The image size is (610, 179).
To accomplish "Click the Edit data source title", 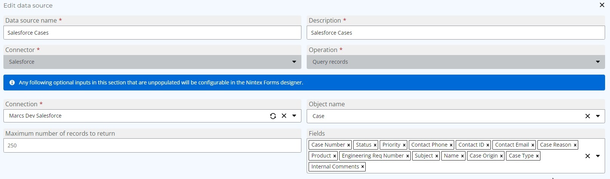I will pyautogui.click(x=28, y=5).
